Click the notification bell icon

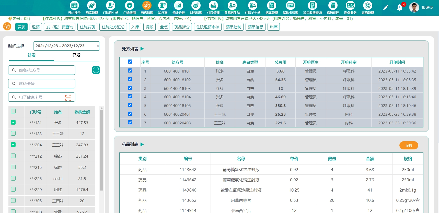pyautogui.click(x=400, y=8)
